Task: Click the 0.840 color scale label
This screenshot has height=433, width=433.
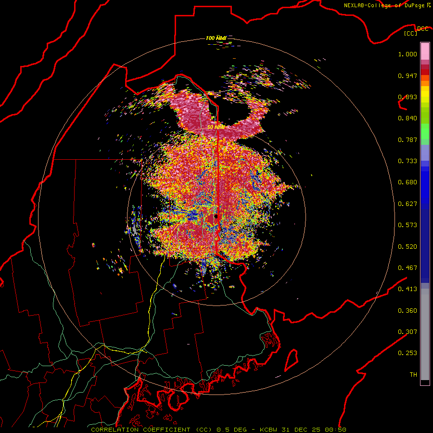Action: pyautogui.click(x=408, y=118)
